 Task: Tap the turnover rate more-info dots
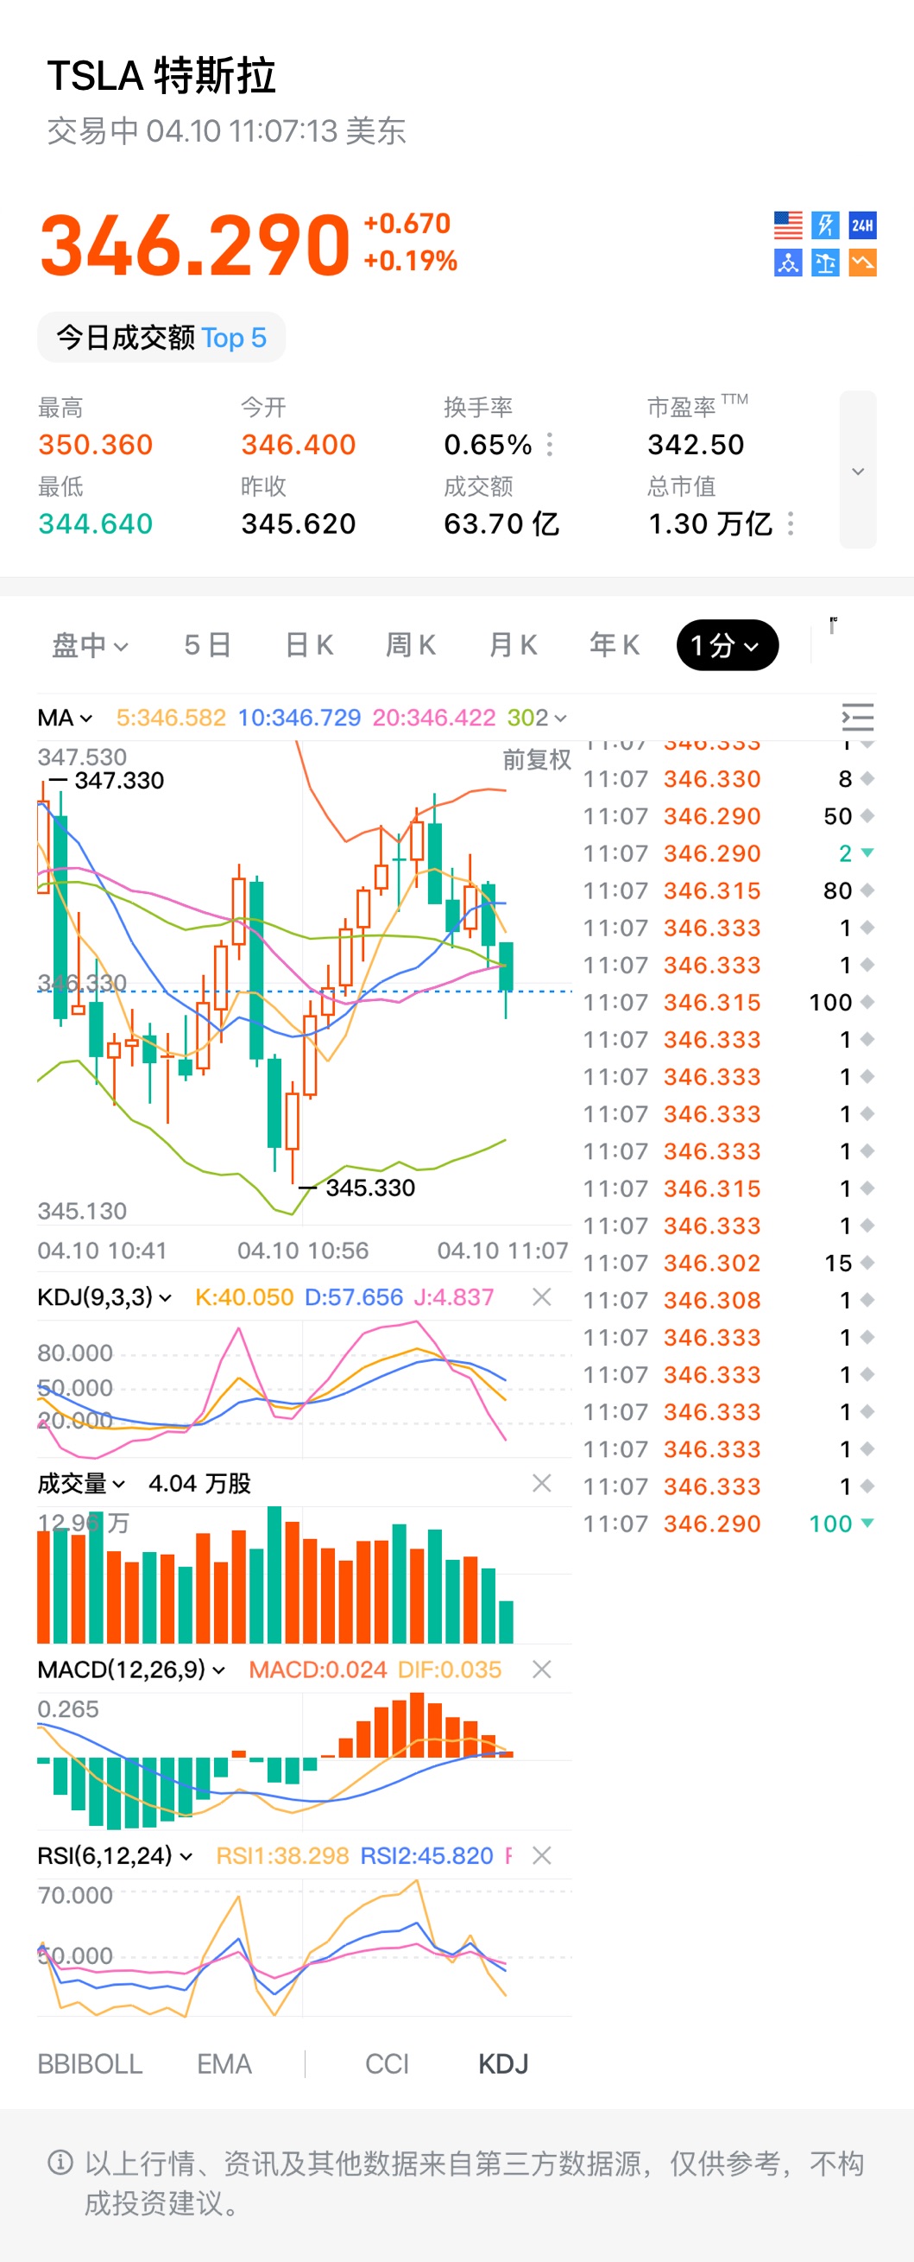tap(550, 444)
